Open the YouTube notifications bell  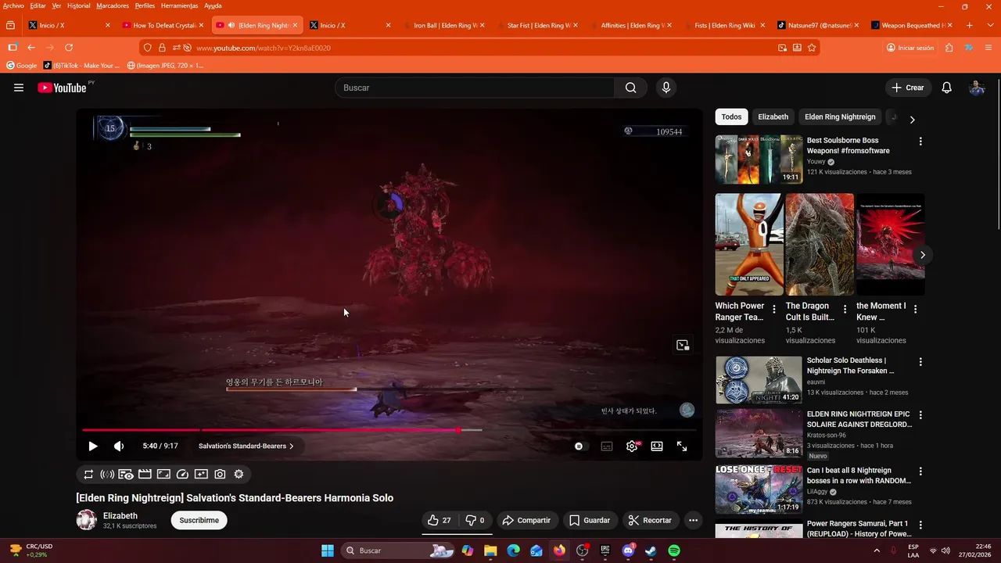click(x=947, y=88)
